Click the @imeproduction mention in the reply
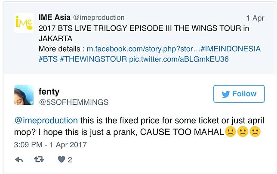Screen dimensions: 277x174 tap(46, 120)
